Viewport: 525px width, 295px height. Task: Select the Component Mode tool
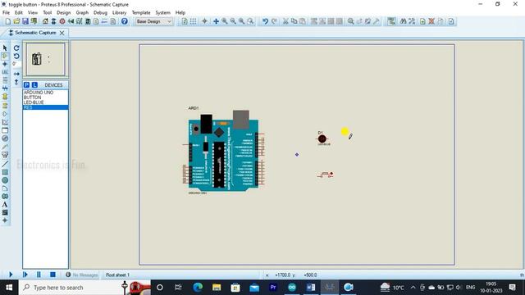coord(5,56)
